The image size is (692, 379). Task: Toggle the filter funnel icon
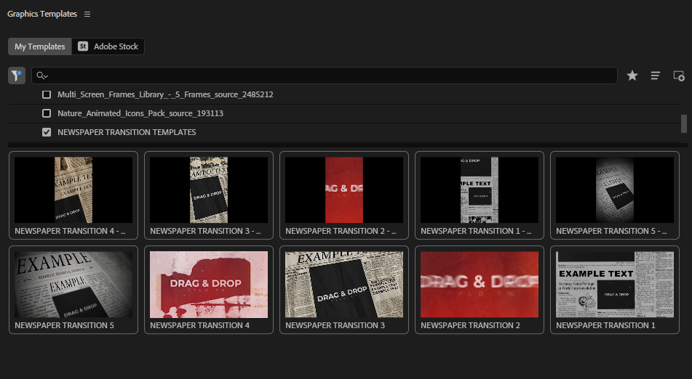coord(17,76)
